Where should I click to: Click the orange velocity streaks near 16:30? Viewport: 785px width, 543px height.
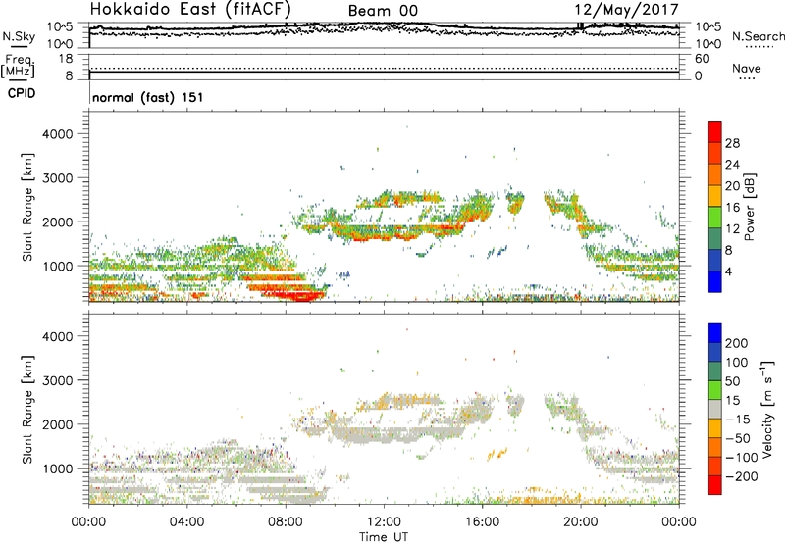(497, 454)
